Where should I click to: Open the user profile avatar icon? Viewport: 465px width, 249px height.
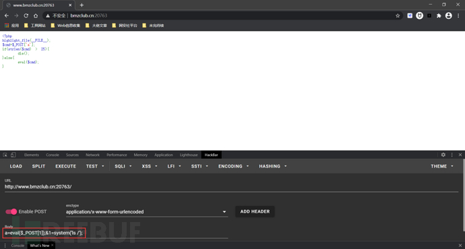coord(448,15)
